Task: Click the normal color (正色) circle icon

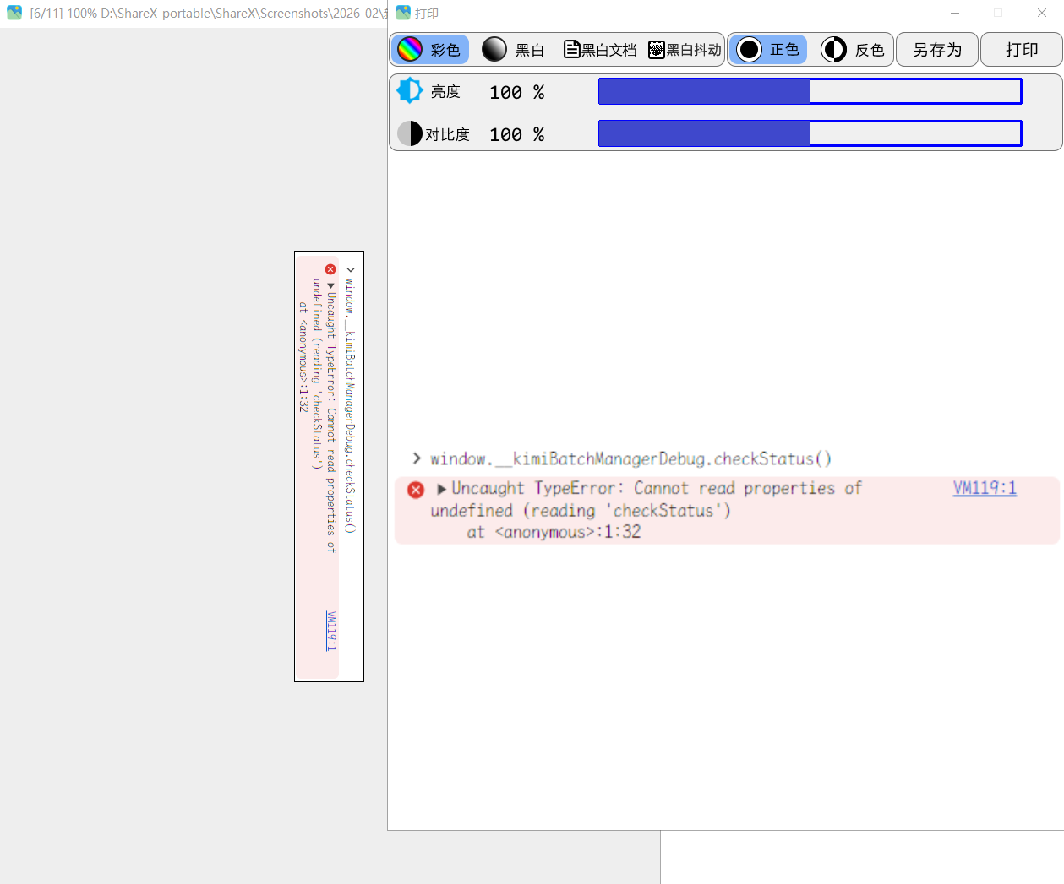Action: coord(749,50)
